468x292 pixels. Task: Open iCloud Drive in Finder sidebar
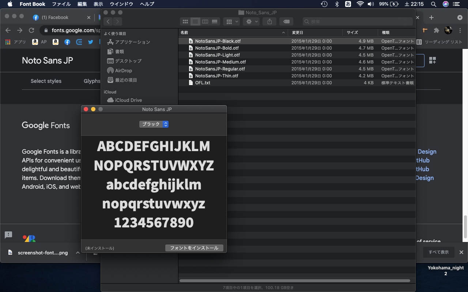coord(124,100)
